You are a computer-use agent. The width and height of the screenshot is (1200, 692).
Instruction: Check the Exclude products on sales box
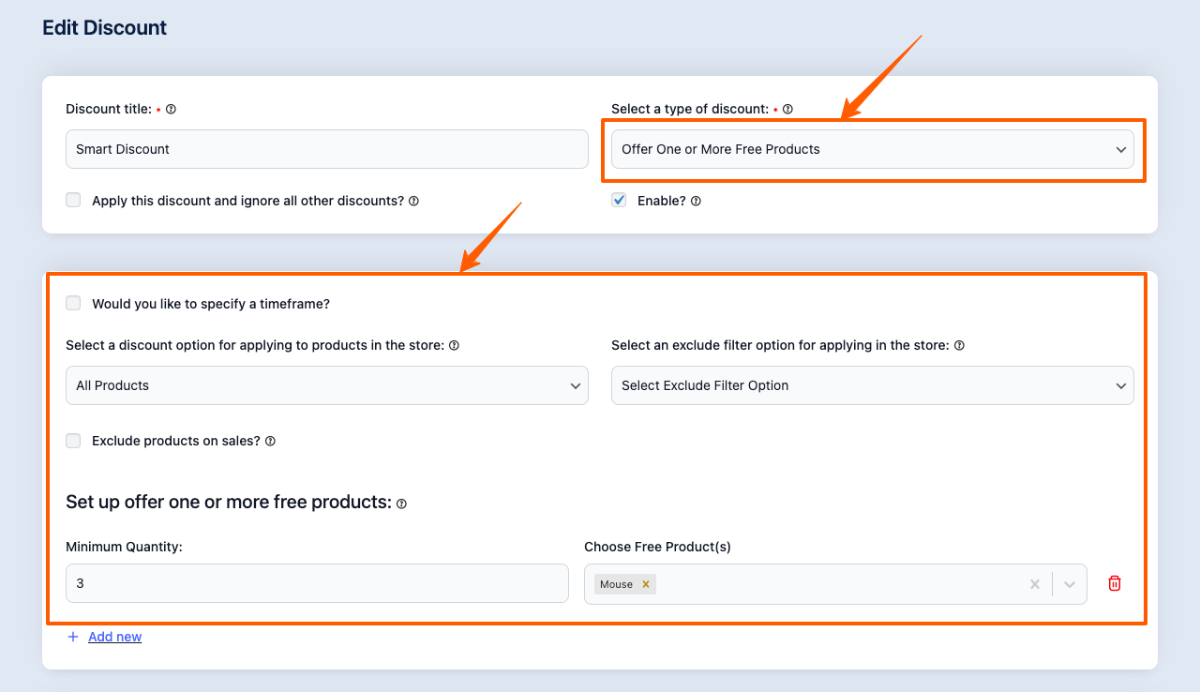(x=73, y=441)
